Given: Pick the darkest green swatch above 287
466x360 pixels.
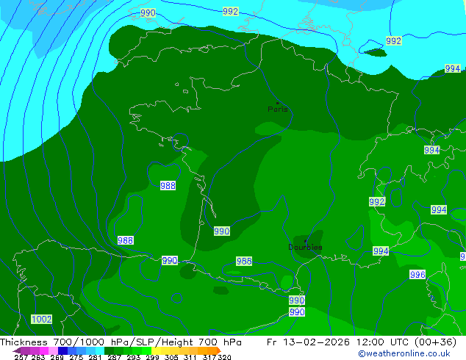Looking at the screenshot, I should coord(109,350).
